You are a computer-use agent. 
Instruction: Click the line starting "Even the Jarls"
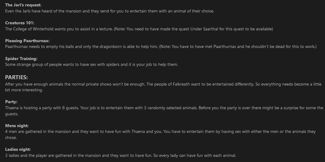click(x=110, y=11)
